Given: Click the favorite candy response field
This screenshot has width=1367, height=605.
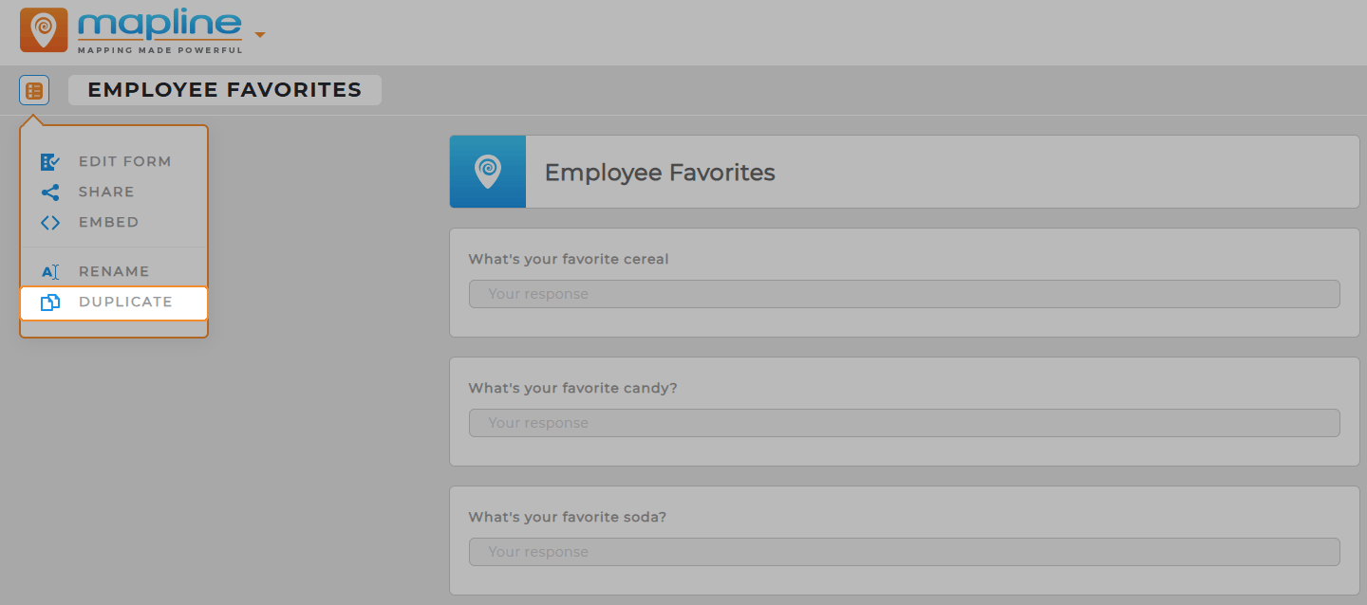Looking at the screenshot, I should pyautogui.click(x=903, y=422).
